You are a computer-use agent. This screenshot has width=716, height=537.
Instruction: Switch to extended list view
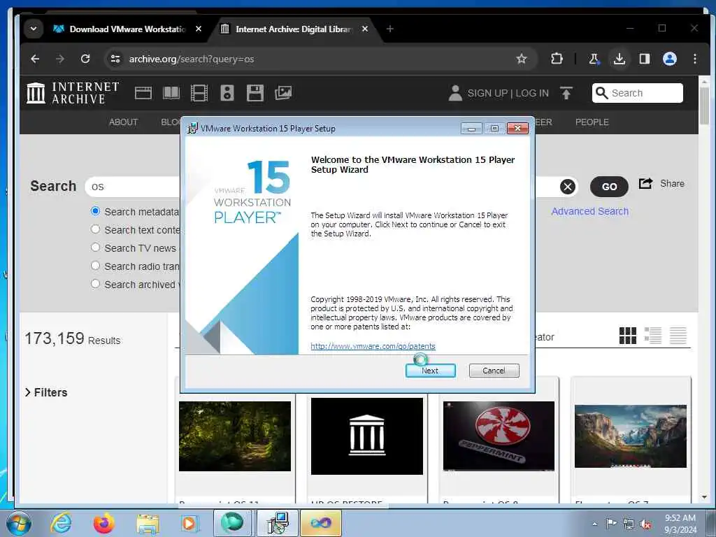pyautogui.click(x=653, y=336)
